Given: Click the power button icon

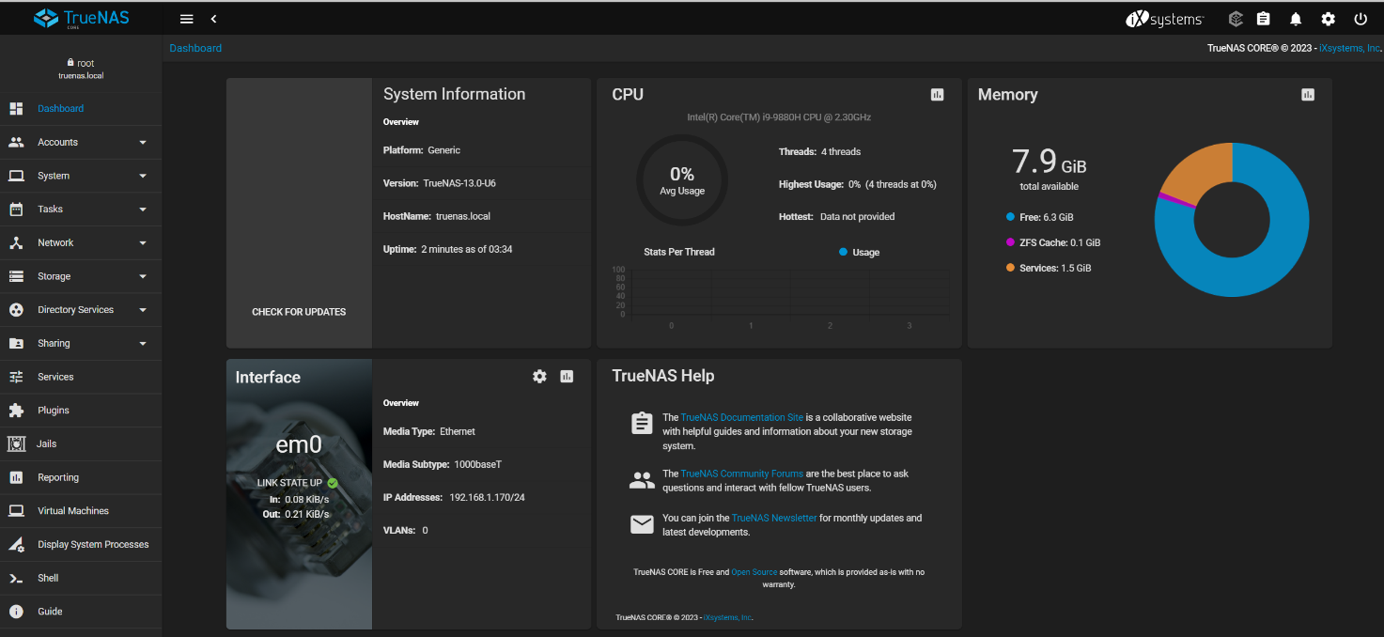Looking at the screenshot, I should [1361, 19].
